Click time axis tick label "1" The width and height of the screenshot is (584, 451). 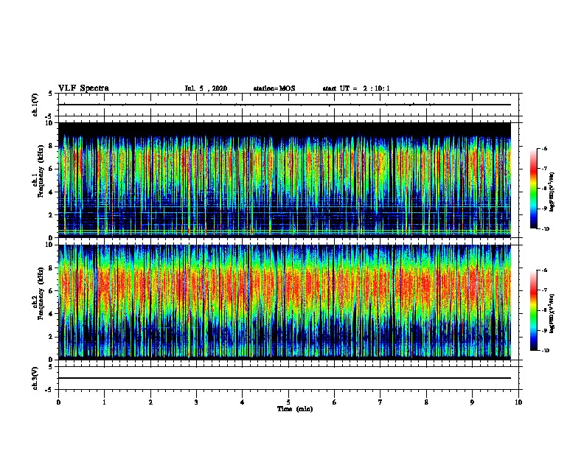(104, 402)
